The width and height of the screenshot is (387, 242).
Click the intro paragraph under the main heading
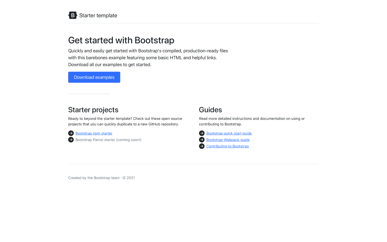[148, 57]
